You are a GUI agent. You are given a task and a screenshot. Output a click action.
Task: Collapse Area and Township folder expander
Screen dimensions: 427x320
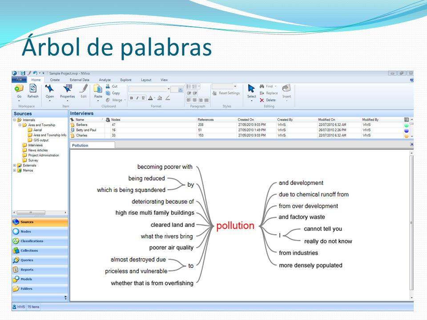[x=20, y=125]
